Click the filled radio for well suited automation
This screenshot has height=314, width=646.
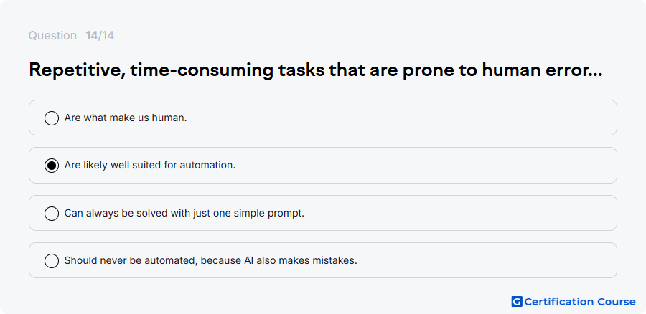coord(52,166)
